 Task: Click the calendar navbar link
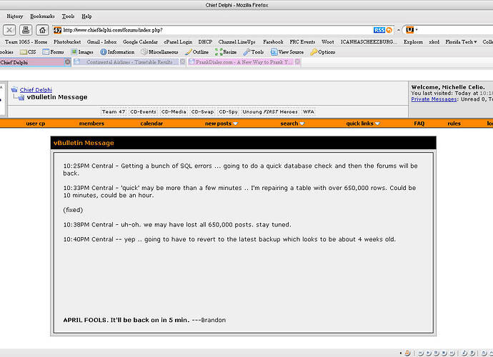[151, 124]
